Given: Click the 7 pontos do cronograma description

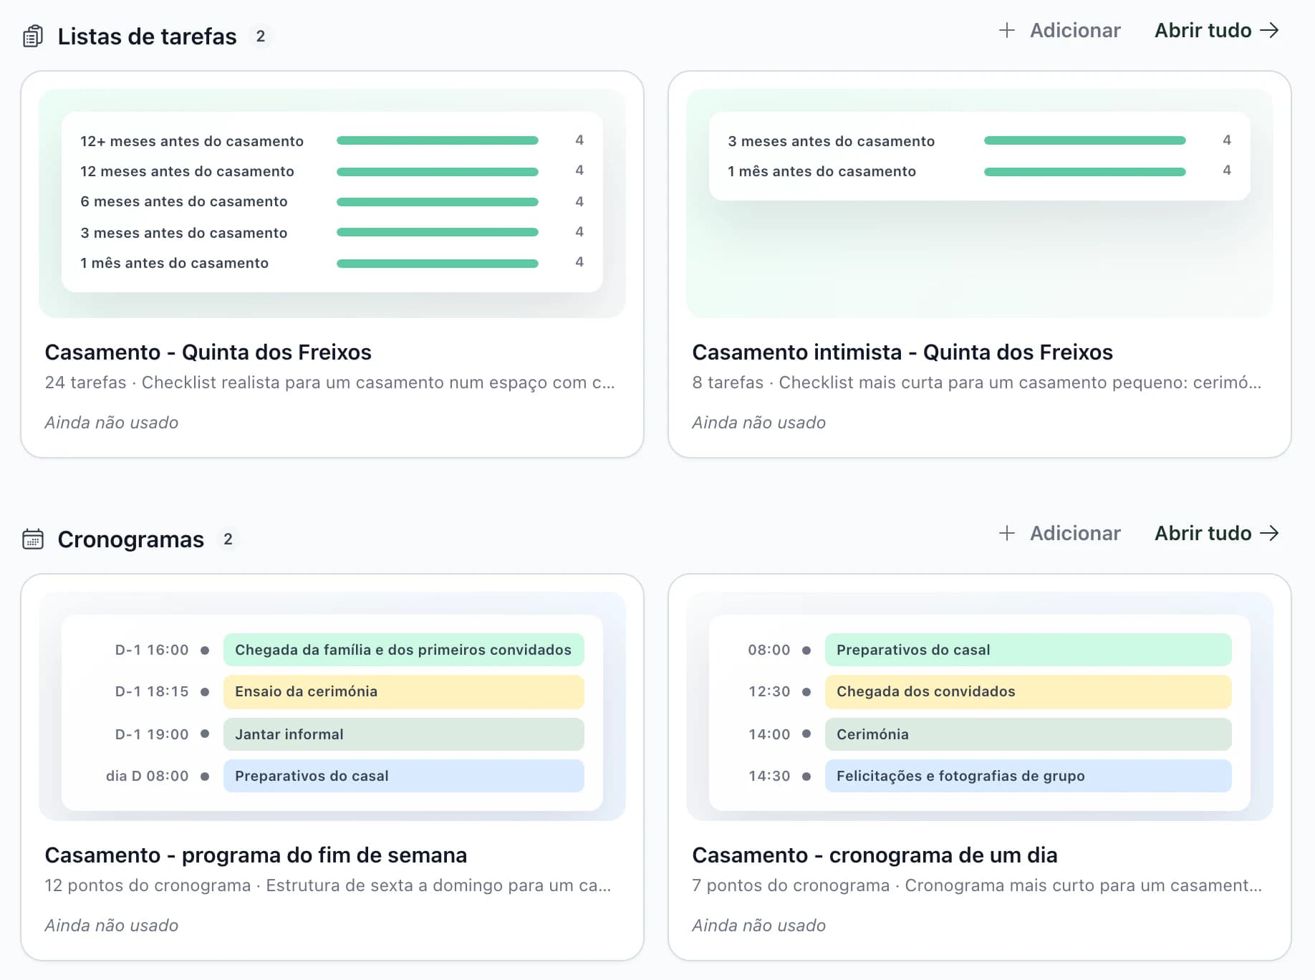Looking at the screenshot, I should [x=977, y=885].
